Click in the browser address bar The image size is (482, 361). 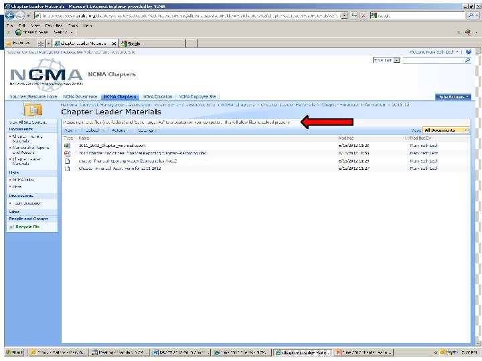pos(187,15)
